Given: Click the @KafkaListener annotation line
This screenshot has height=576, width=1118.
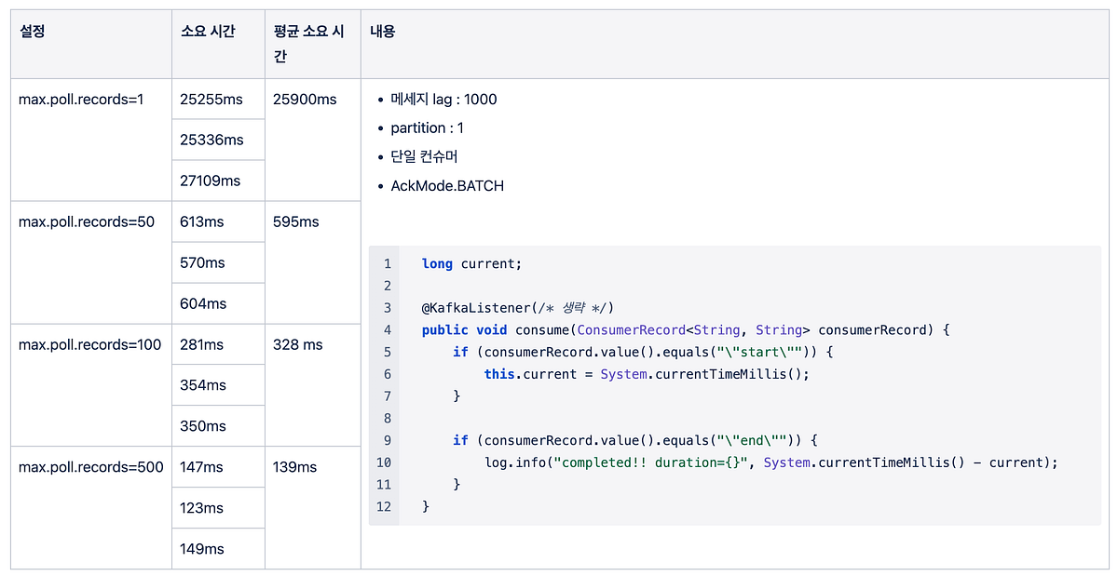Looking at the screenshot, I should [518, 308].
